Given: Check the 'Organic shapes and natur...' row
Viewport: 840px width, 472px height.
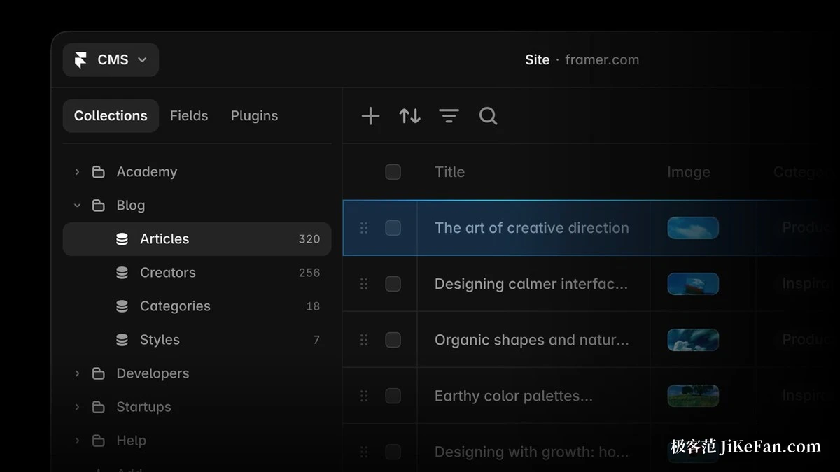Looking at the screenshot, I should click(393, 340).
